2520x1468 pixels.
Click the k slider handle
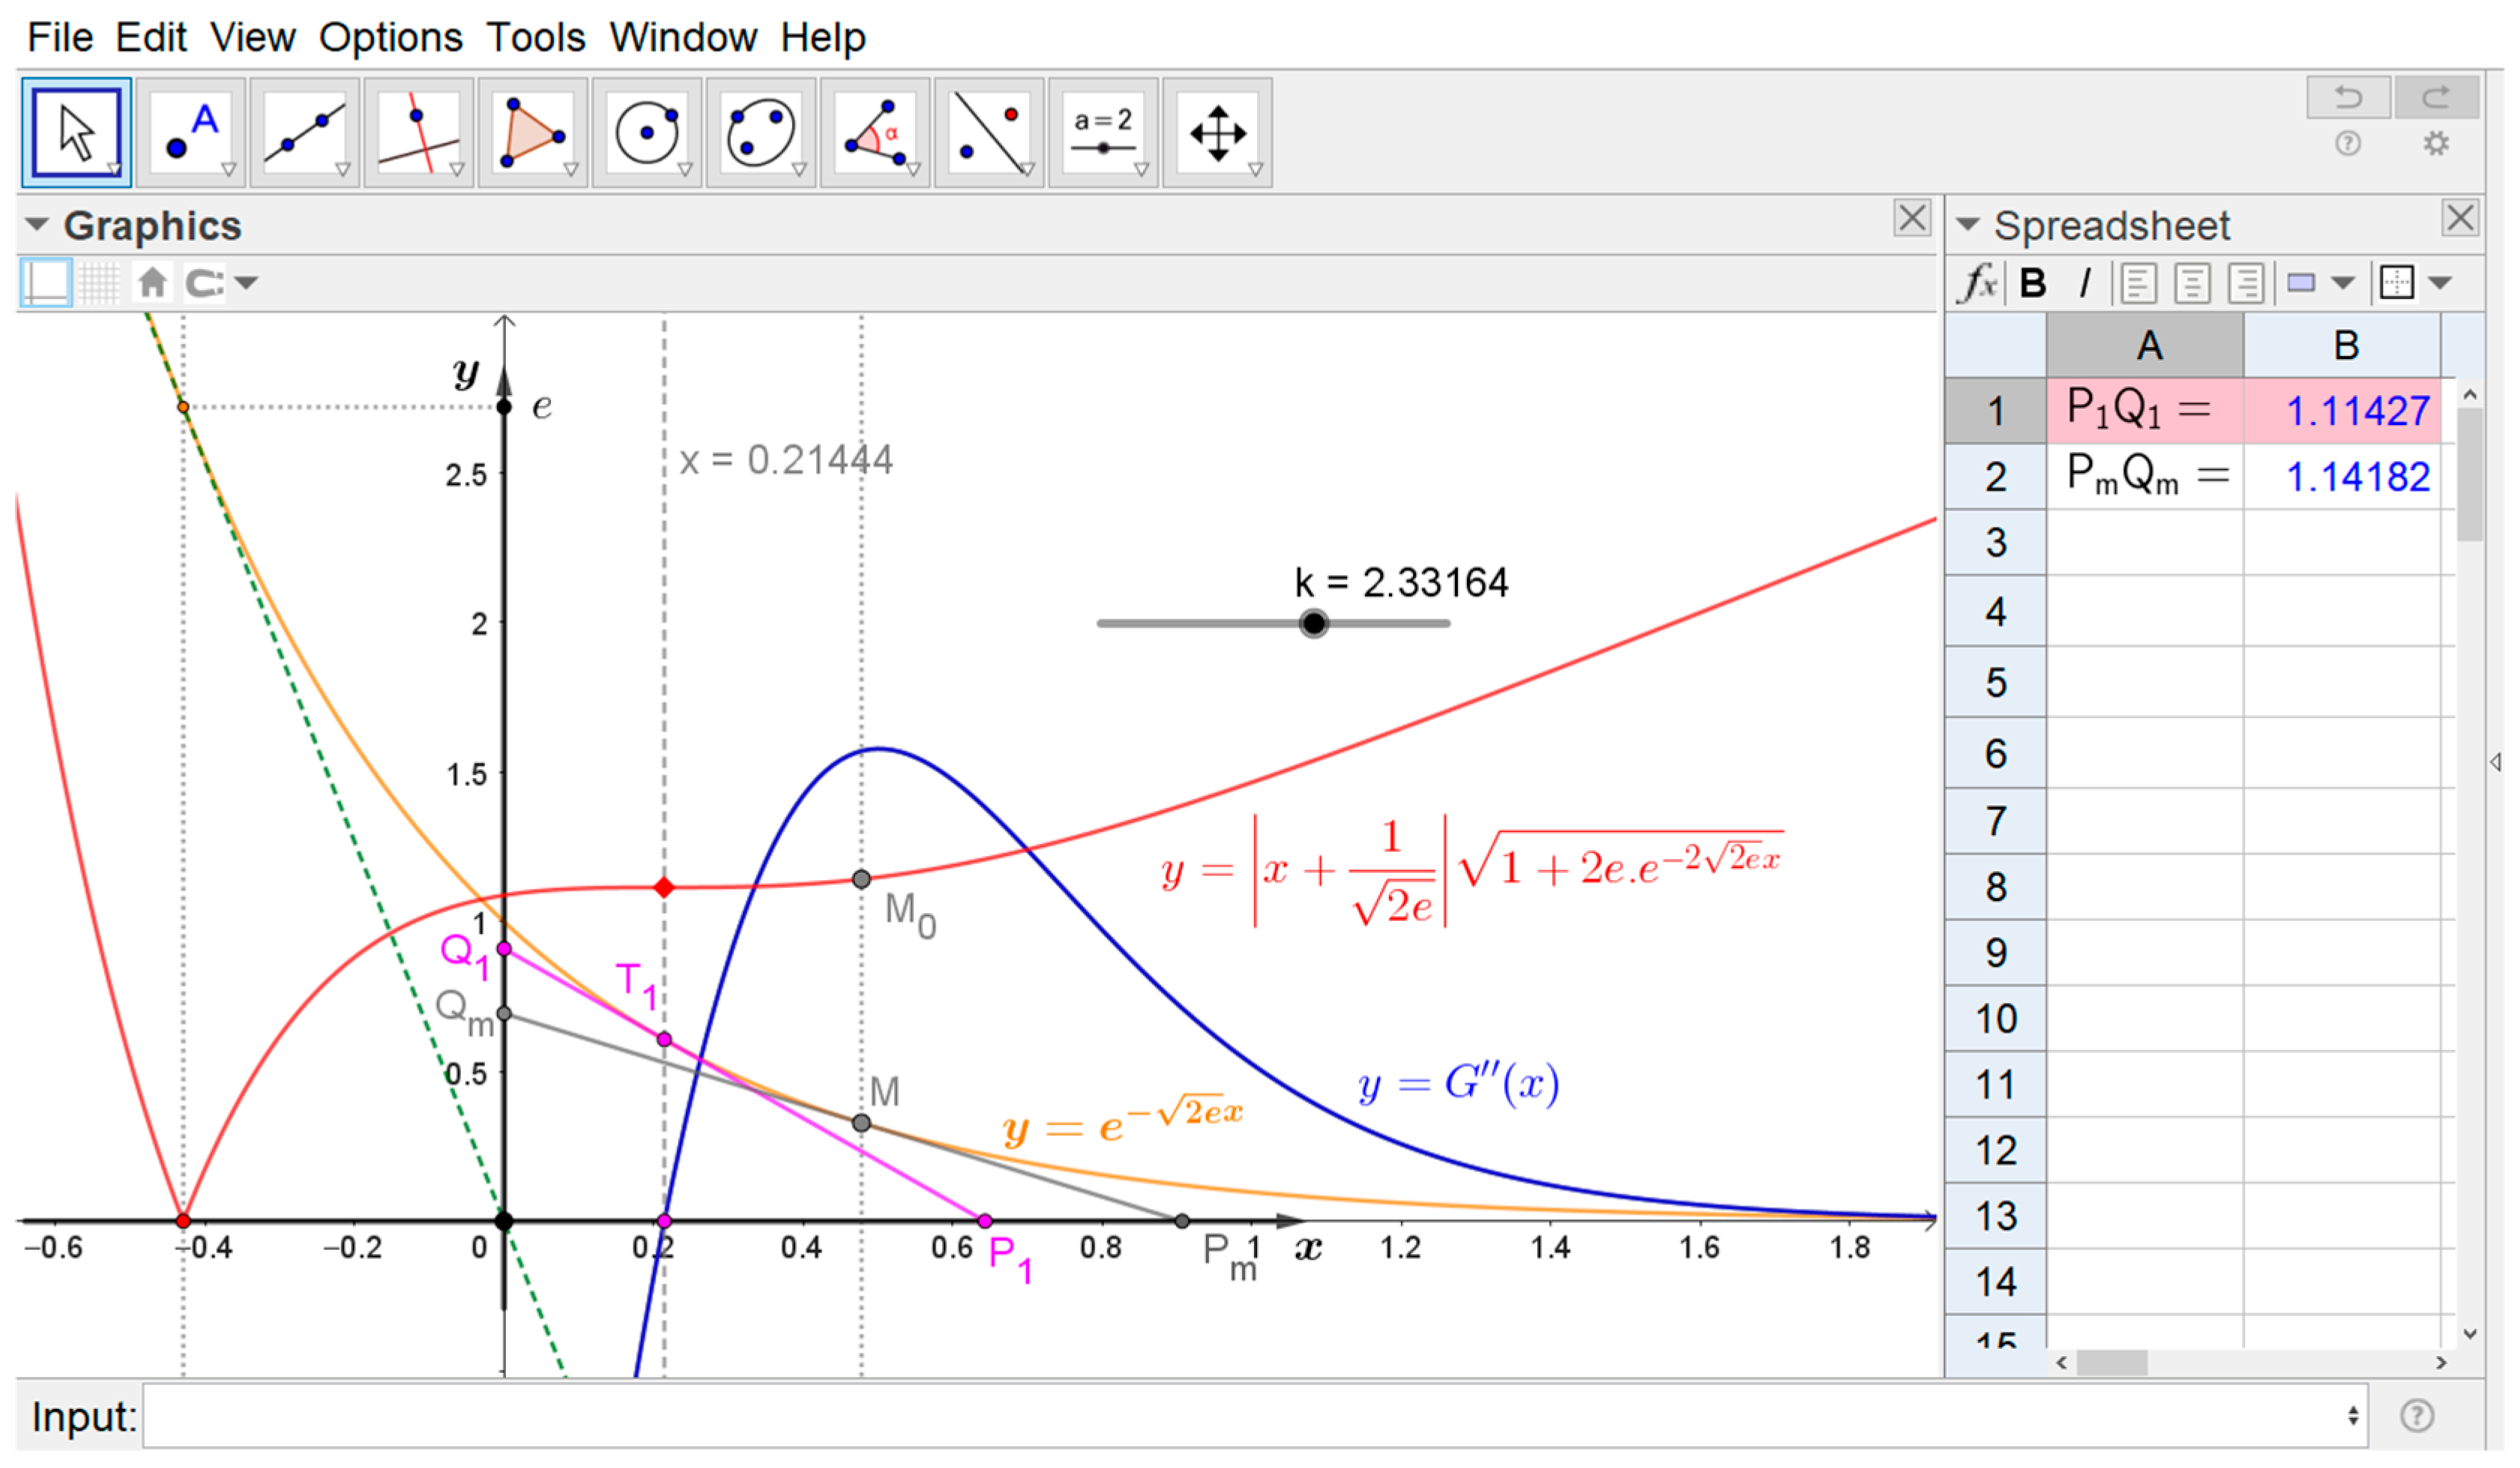click(1313, 623)
